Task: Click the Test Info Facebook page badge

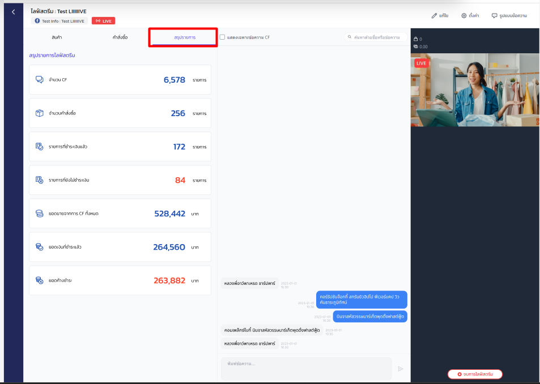Action: coord(59,21)
